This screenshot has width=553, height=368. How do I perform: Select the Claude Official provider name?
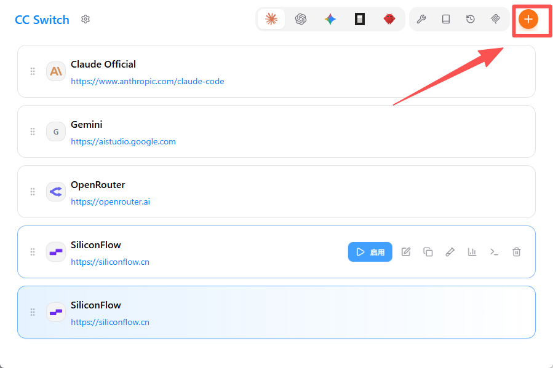[x=103, y=64]
